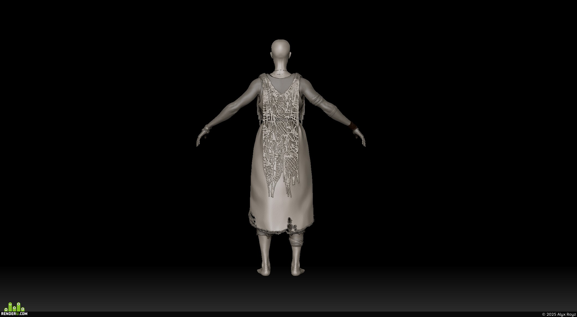Select the dark red wristband on right wrist
The height and width of the screenshot is (317, 577).
(x=353, y=125)
